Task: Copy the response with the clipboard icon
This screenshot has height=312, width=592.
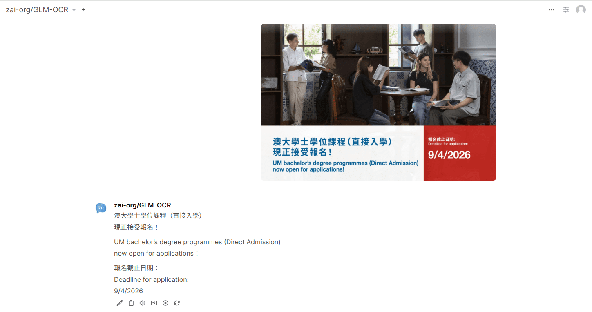Action: 131,303
